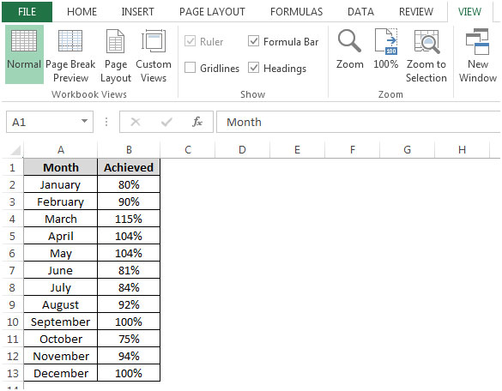Select the Achieved header cell

coord(129,167)
